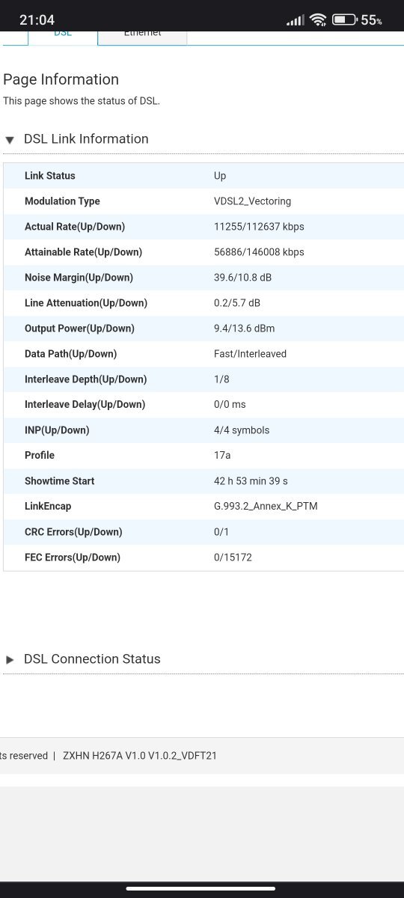Tap the cellular signal bars icon
404x898 pixels.
click(x=296, y=21)
